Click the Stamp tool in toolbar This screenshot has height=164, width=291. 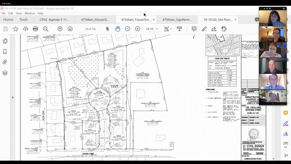(x=224, y=29)
